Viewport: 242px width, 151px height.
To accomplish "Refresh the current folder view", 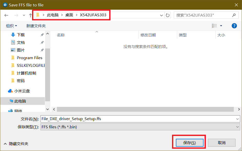I will (168, 15).
